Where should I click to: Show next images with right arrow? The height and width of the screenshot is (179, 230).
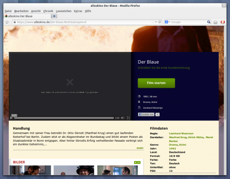(x=139, y=163)
